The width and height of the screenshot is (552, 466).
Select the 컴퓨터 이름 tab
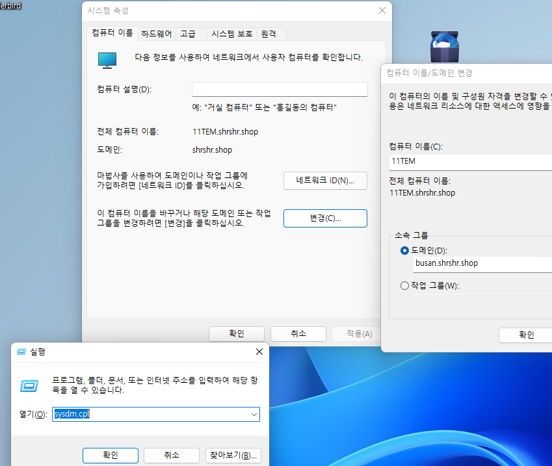pos(112,33)
